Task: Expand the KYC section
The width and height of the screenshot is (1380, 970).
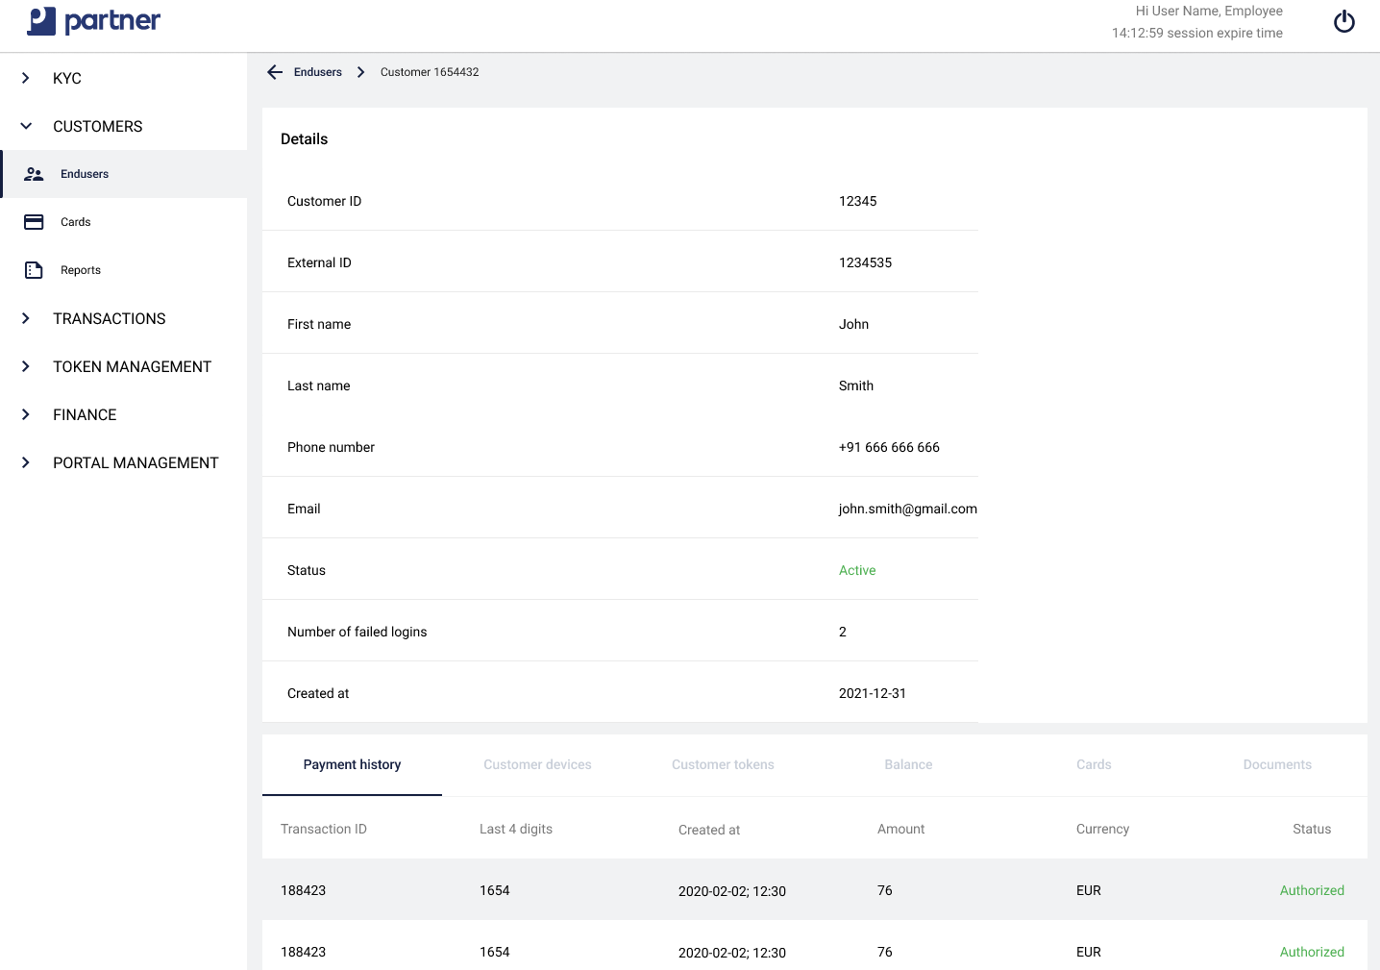Action: pos(26,78)
